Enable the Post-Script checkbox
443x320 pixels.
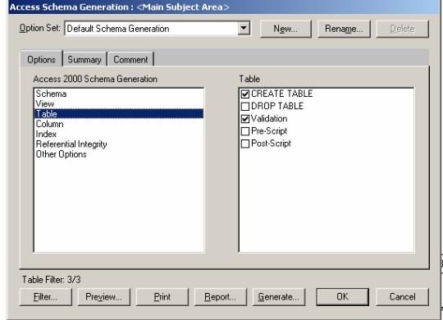pos(245,144)
